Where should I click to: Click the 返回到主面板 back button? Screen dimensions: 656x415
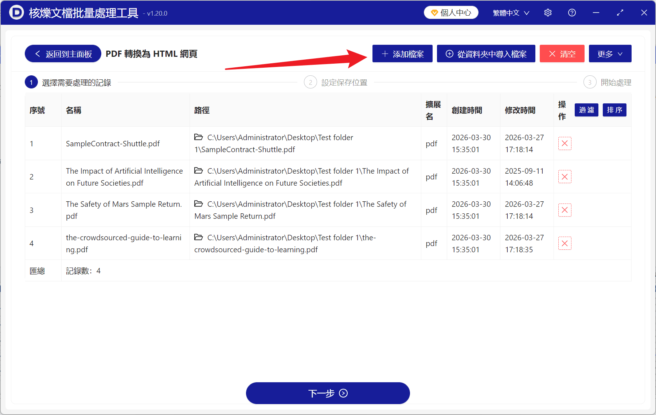coord(62,54)
